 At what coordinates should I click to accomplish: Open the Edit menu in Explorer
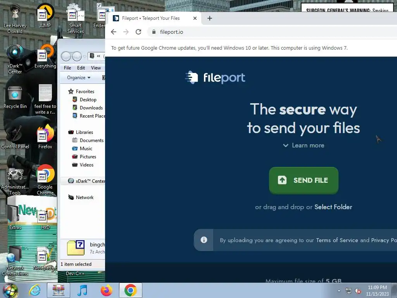(81, 68)
